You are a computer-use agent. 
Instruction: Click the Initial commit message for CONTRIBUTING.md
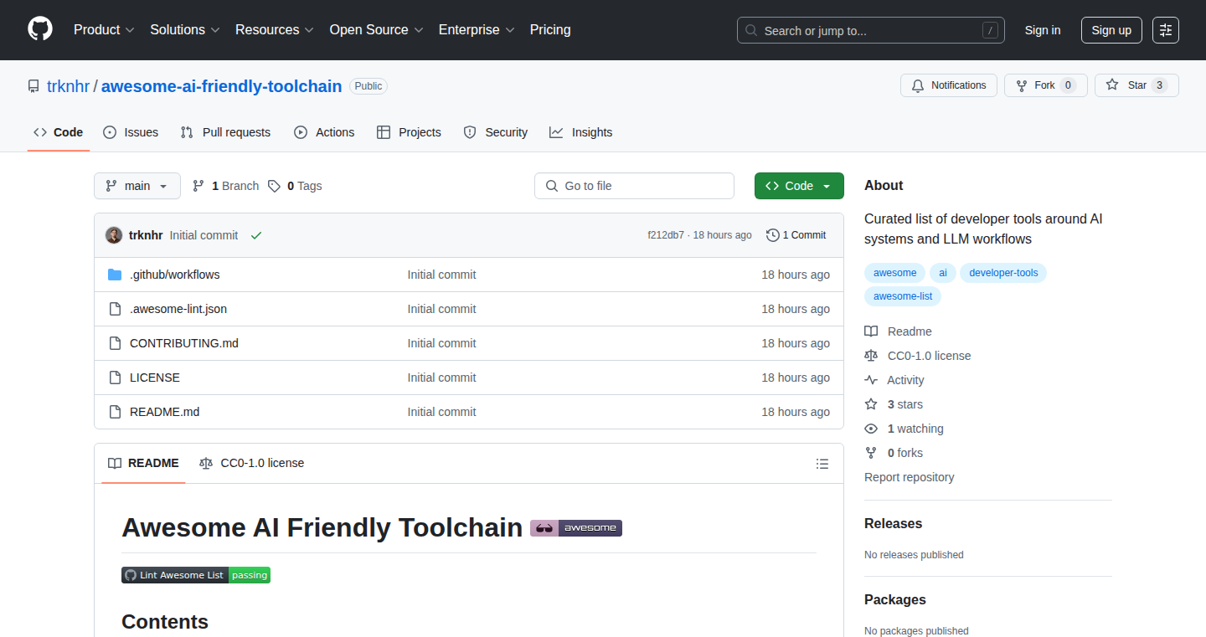pyautogui.click(x=441, y=343)
